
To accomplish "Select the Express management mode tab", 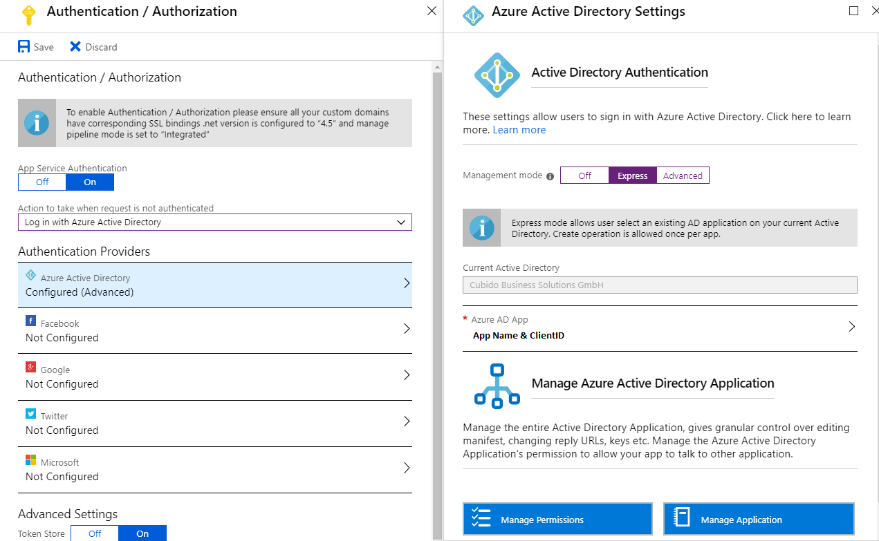I will (x=632, y=175).
